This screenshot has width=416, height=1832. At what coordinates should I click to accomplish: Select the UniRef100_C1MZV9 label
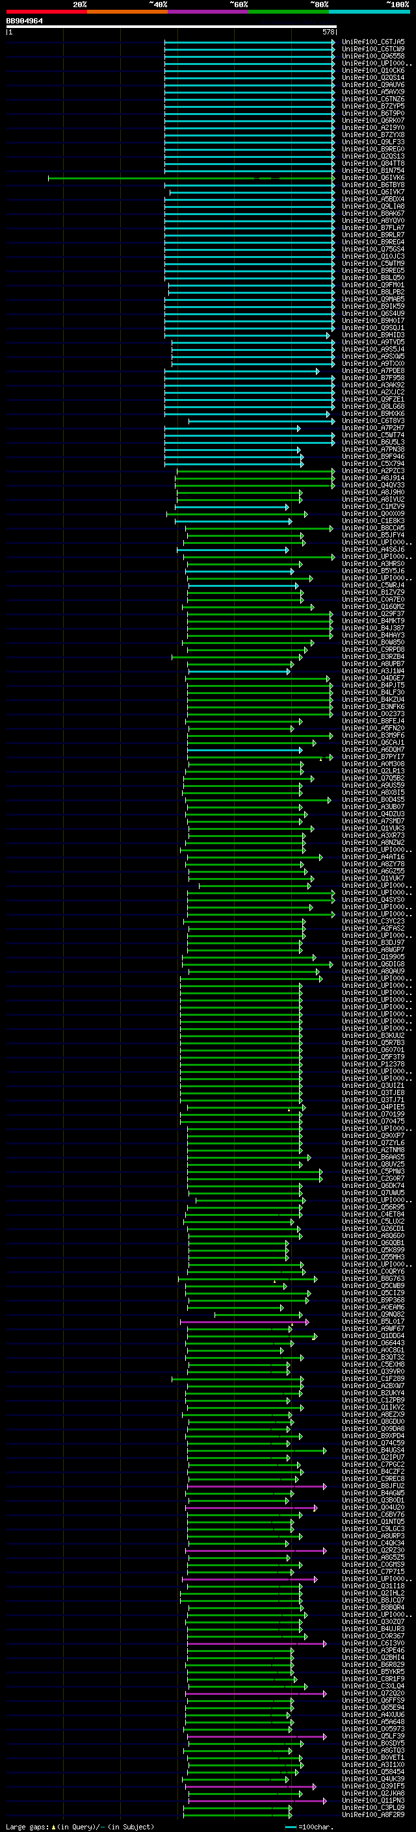click(x=373, y=506)
